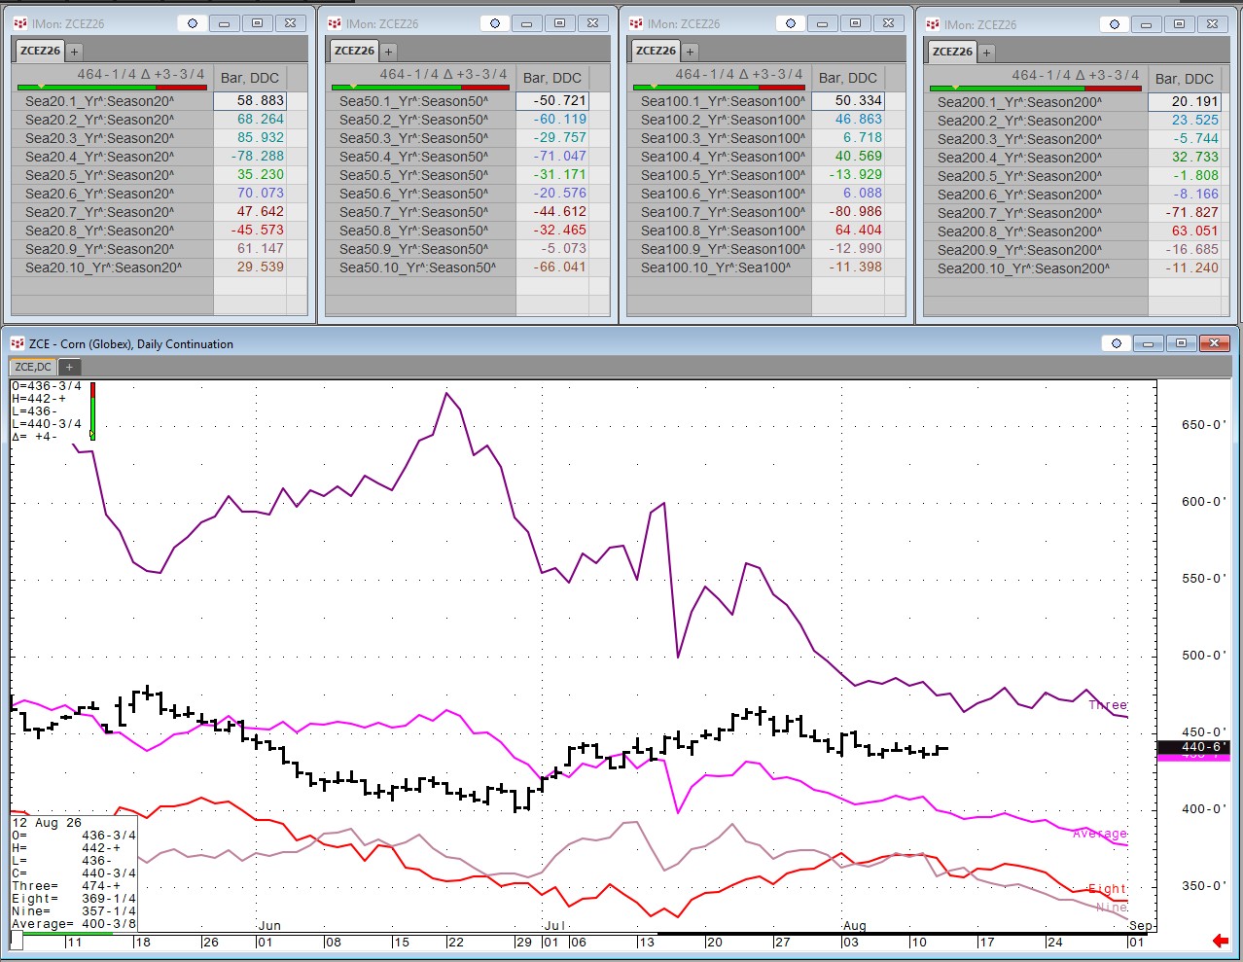Select the Sea100.7_Yr value -80.986 cell
1243x962 pixels.
point(848,211)
